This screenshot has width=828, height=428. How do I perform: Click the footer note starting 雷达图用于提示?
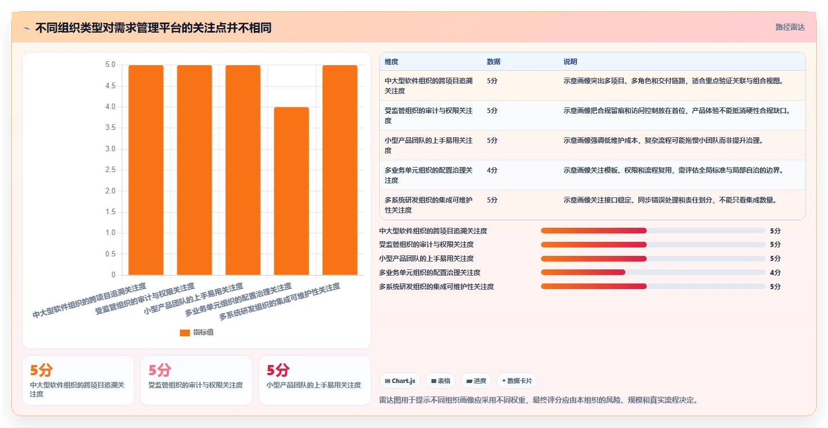click(x=539, y=400)
